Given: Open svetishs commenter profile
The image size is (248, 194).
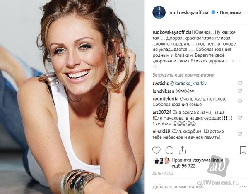Looking at the screenshot, I should tap(161, 83).
